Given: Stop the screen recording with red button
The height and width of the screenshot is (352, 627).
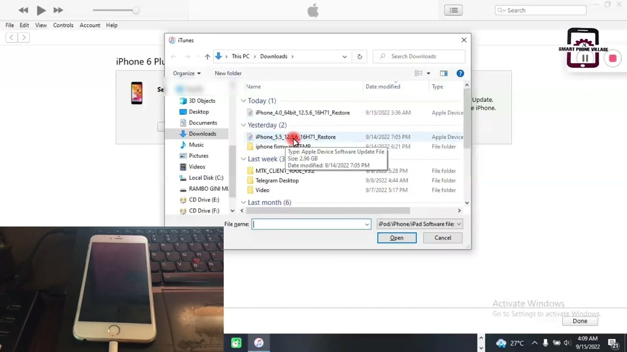Looking at the screenshot, I should point(612,59).
